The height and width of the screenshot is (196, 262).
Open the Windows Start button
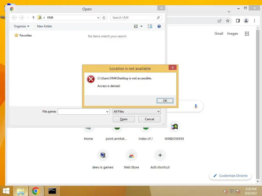[6, 191]
